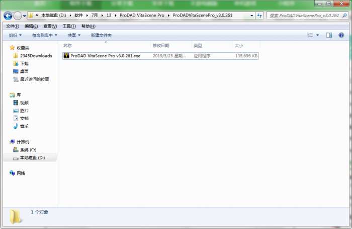Open the 帮助(H) menu

tap(88, 26)
